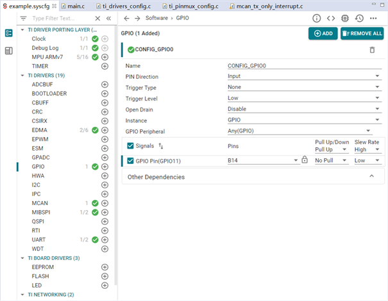
Task: Add an LED board driver via plus icon
Action: click(x=105, y=286)
